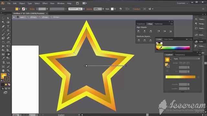The image size is (207, 116).
Task: Select the Rotate tool
Action: click(x=3, y=42)
